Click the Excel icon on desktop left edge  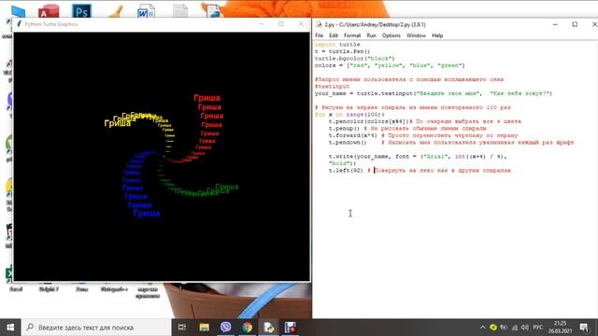[8, 273]
